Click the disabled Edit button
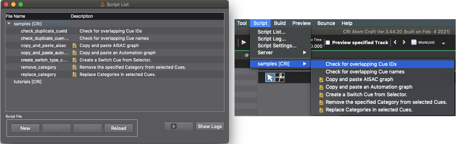This screenshot has width=456, height=144. [56, 128]
